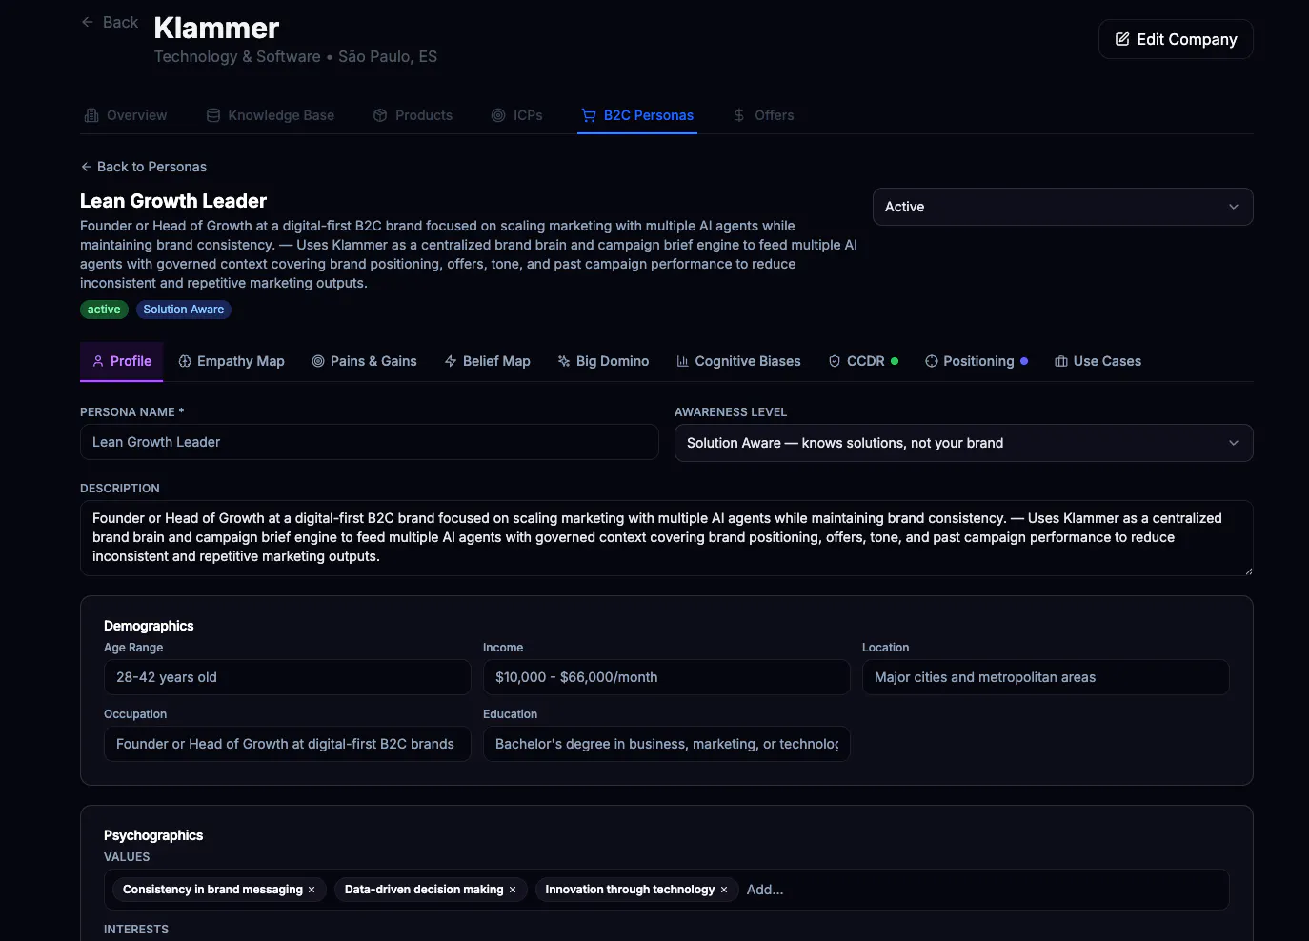Click the Occupation input field
1309x941 pixels.
(287, 744)
